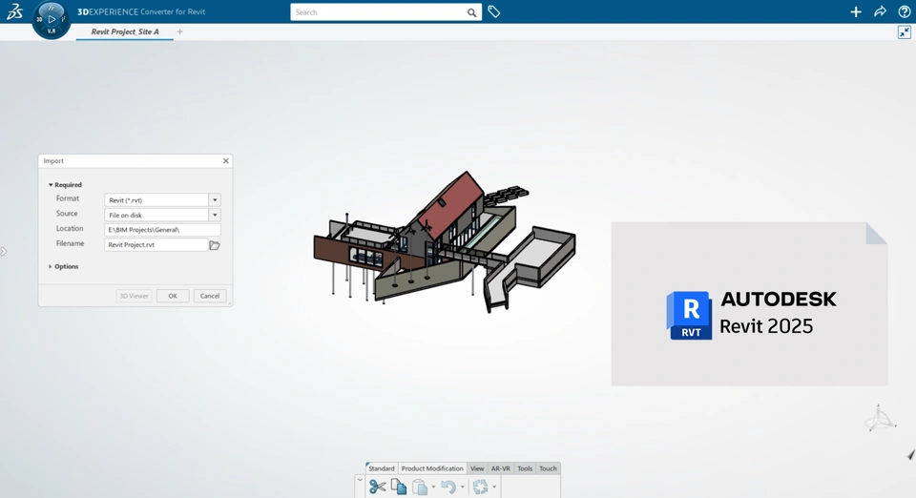Open the Undo history dropdown arrow
The height and width of the screenshot is (498, 916).
462,487
